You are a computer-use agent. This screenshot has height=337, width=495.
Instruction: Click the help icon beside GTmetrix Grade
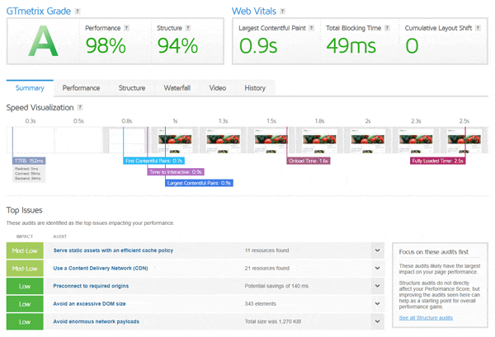(78, 12)
